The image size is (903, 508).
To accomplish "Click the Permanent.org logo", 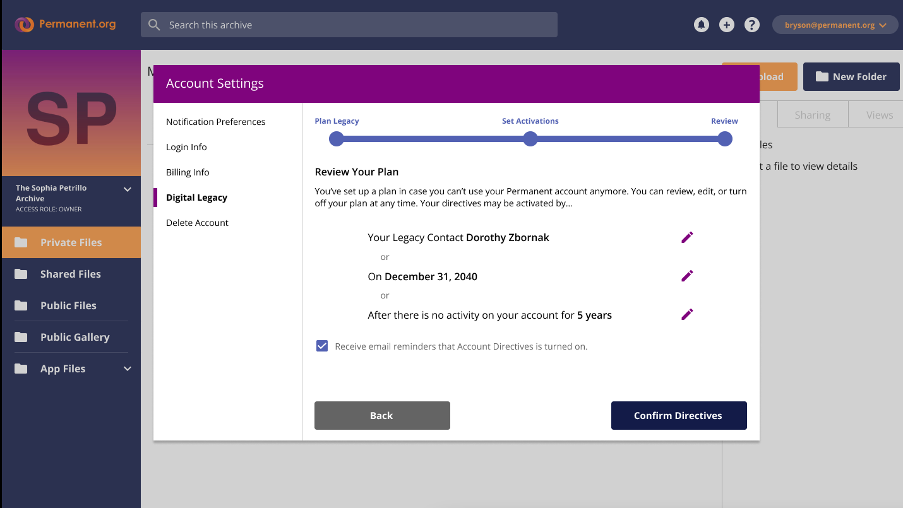I will tap(66, 25).
